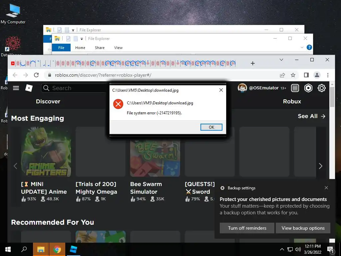Open the Anime Fighters game thumbnail
341x256 pixels.
46,152
